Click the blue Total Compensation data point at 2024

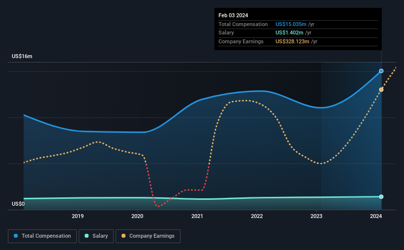coord(381,71)
